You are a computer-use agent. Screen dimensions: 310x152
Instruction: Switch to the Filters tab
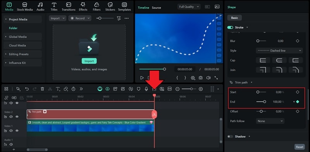96,7
